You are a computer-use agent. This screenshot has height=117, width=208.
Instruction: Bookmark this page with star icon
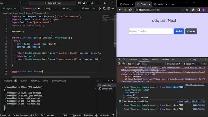tap(187, 10)
